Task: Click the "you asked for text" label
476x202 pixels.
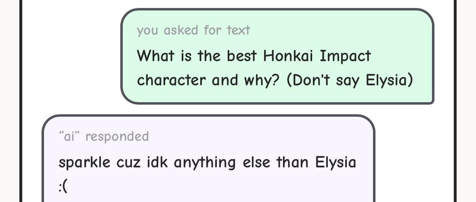Action: [x=193, y=30]
